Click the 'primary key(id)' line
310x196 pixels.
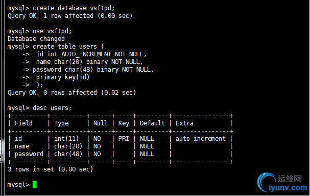(x=63, y=77)
